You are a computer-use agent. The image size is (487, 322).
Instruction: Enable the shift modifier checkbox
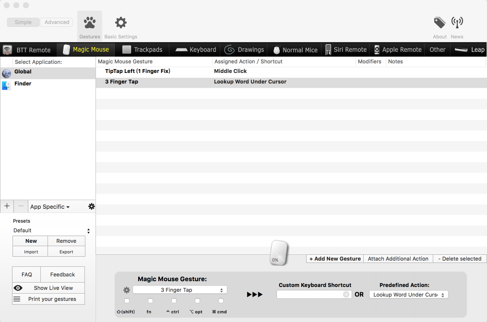click(x=127, y=301)
